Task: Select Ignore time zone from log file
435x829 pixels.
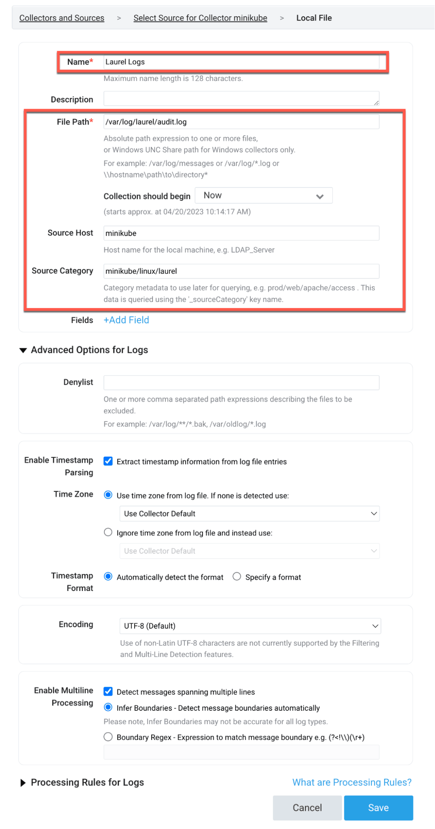Action: 108,532
